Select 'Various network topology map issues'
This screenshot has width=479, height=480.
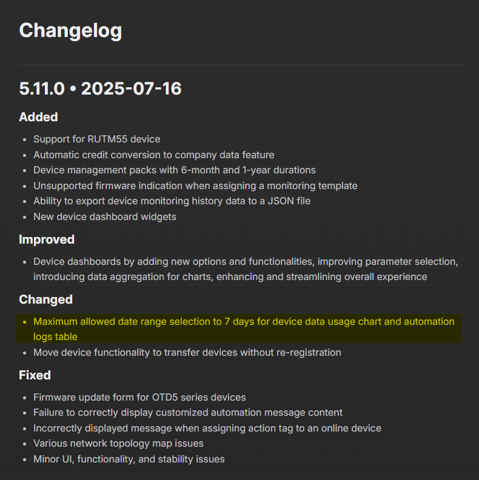[x=118, y=444]
